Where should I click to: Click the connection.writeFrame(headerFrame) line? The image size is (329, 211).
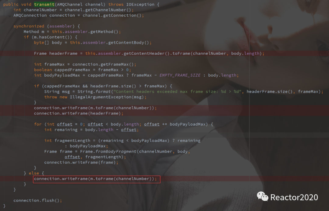pyautogui.click(x=79, y=114)
